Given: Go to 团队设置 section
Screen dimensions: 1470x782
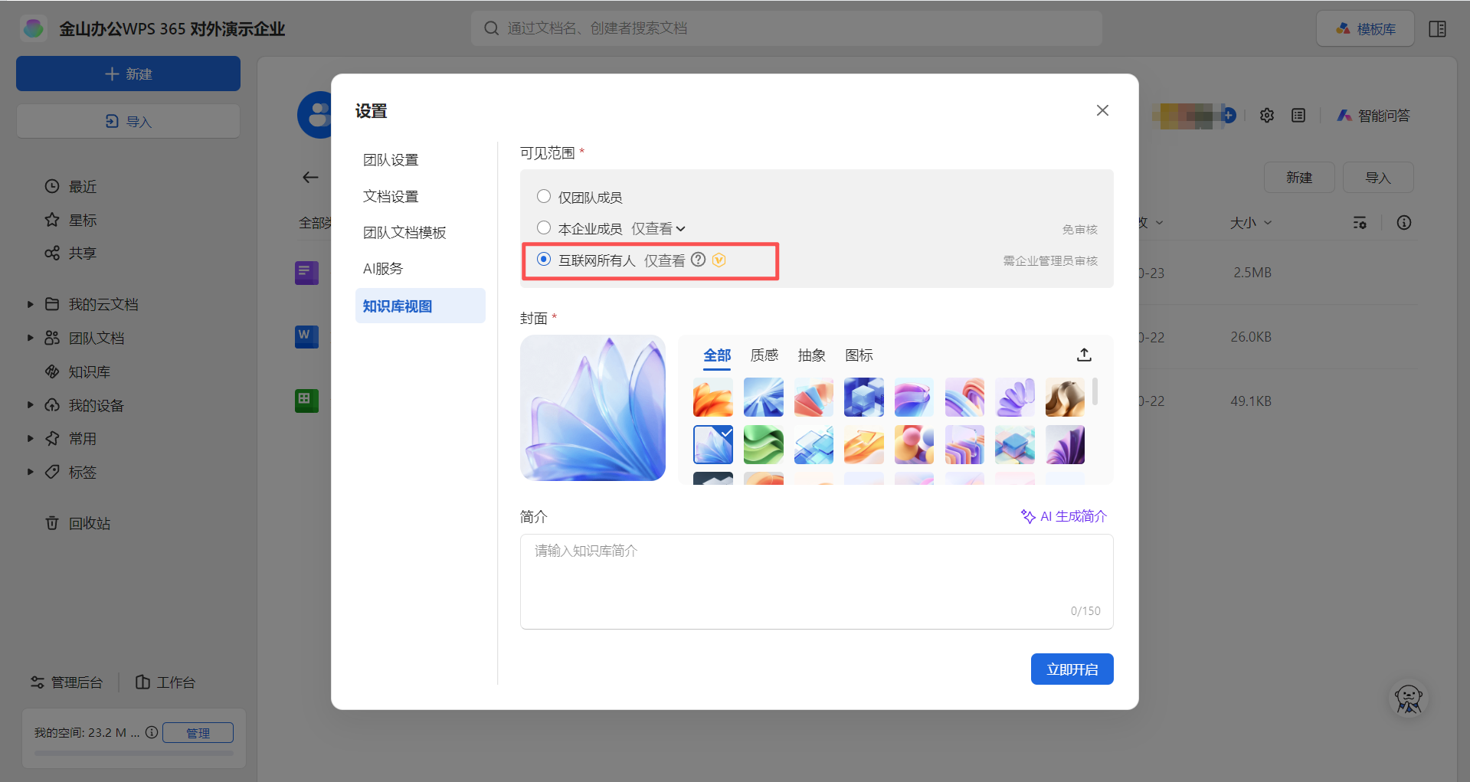Looking at the screenshot, I should coord(421,159).
